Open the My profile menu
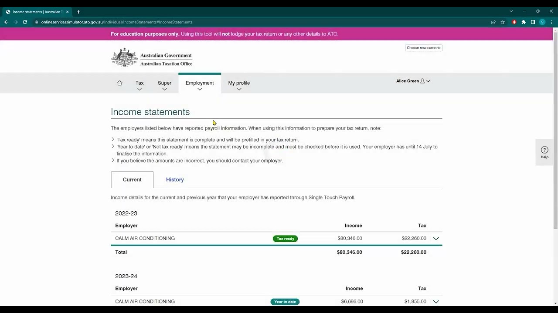This screenshot has height=313, width=558. point(239,85)
